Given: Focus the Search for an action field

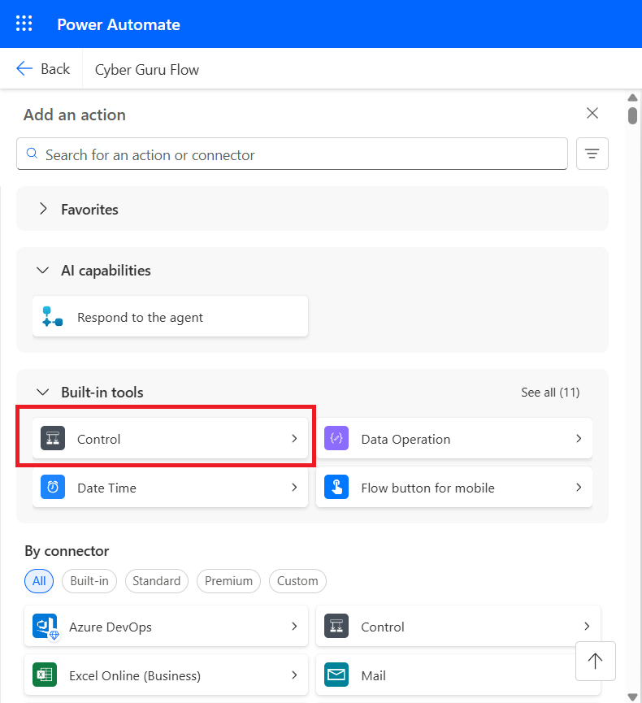Looking at the screenshot, I should point(292,154).
